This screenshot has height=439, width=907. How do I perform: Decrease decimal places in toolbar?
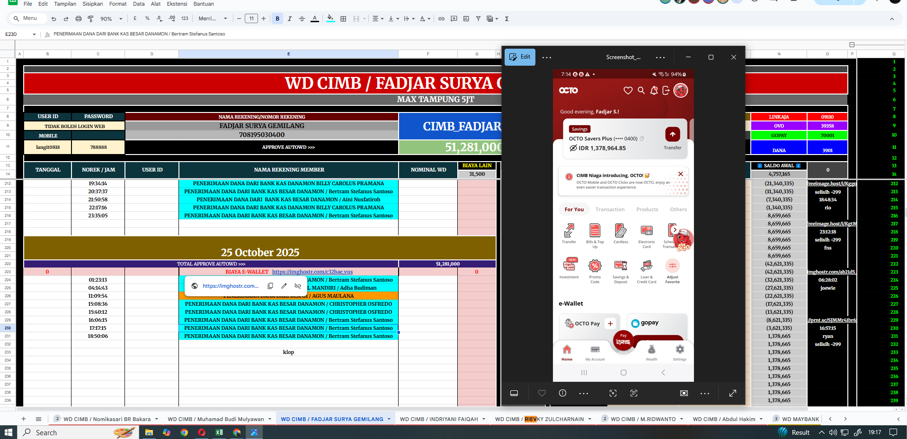(x=160, y=18)
